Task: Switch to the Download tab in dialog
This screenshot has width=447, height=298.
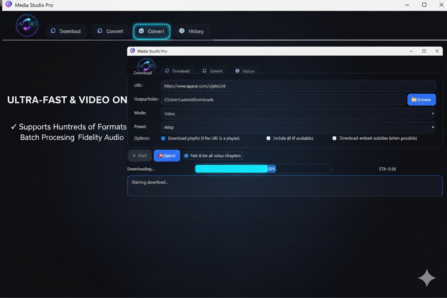Action: click(x=178, y=71)
